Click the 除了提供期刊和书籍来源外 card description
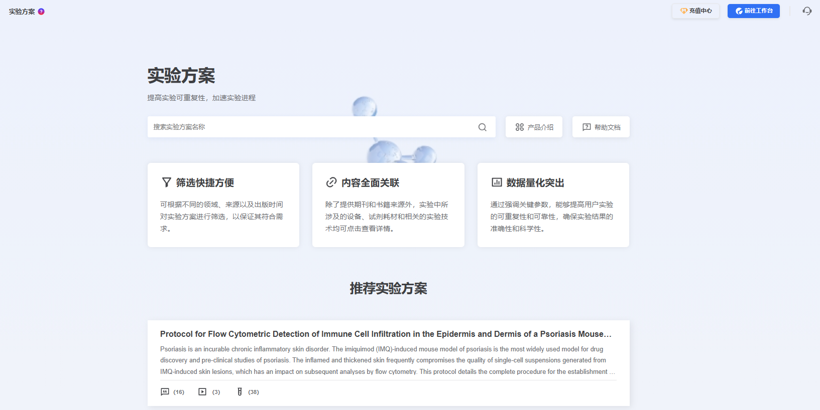The width and height of the screenshot is (820, 410). (387, 217)
